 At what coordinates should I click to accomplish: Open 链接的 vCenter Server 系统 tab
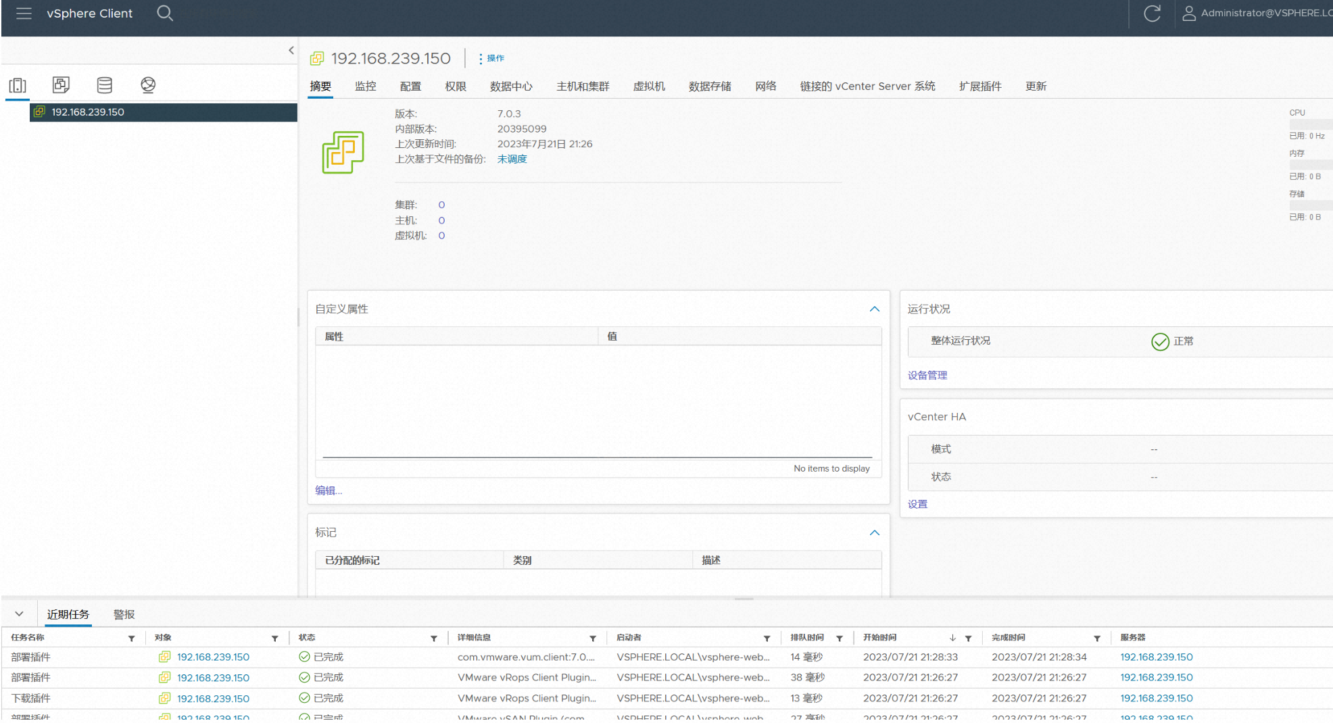[868, 86]
